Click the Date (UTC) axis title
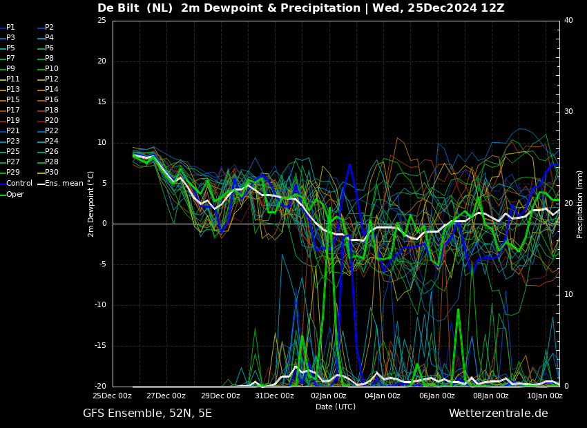The width and height of the screenshot is (587, 428). (336, 407)
